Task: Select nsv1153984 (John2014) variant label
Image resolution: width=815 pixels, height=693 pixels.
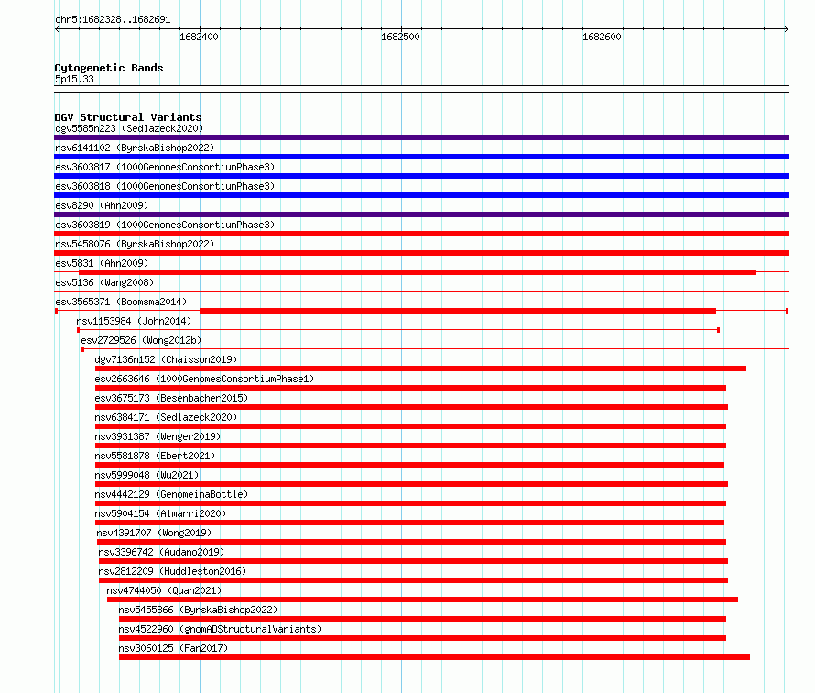Action: coord(134,321)
